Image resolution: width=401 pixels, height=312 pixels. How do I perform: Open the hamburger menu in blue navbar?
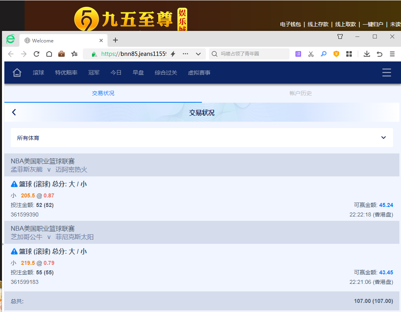click(x=386, y=73)
